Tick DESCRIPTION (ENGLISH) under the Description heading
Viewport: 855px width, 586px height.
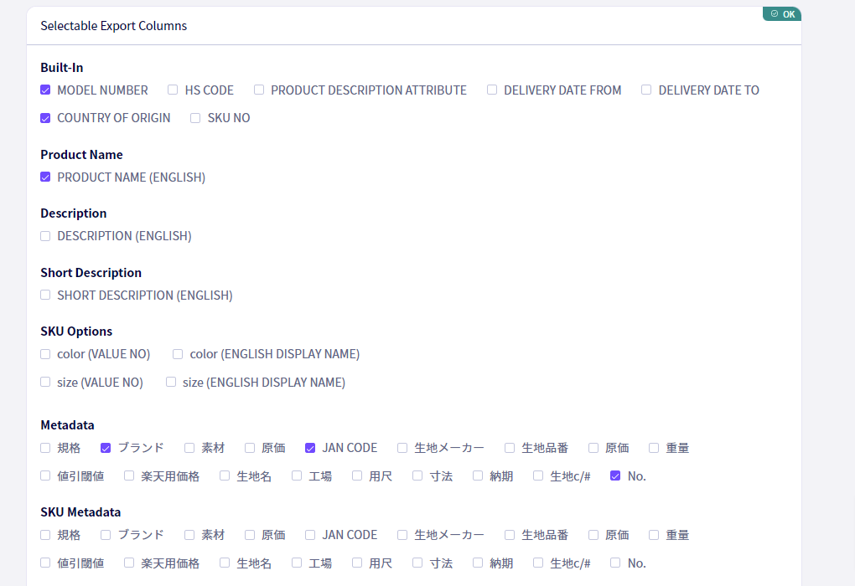pyautogui.click(x=45, y=236)
